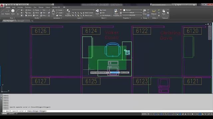Click the room 6126 label
213x119 pixels.
click(x=41, y=31)
